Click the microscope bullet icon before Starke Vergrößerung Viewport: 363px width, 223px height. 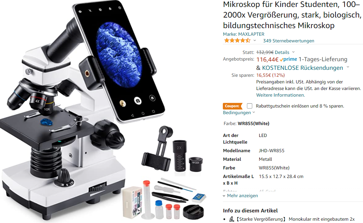click(231, 219)
